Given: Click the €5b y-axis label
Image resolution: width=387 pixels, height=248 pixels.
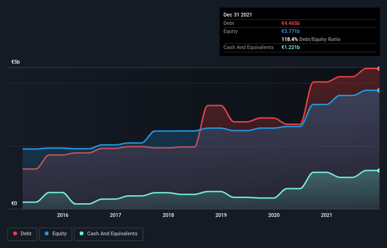Looking at the screenshot, I should coord(16,62).
